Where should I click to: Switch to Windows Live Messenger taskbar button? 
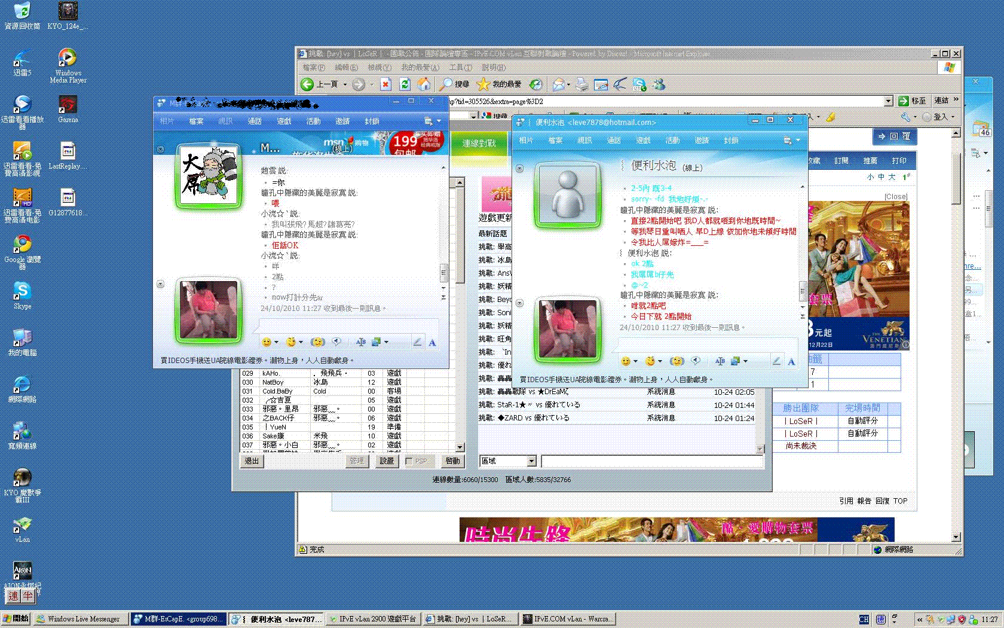click(x=81, y=619)
